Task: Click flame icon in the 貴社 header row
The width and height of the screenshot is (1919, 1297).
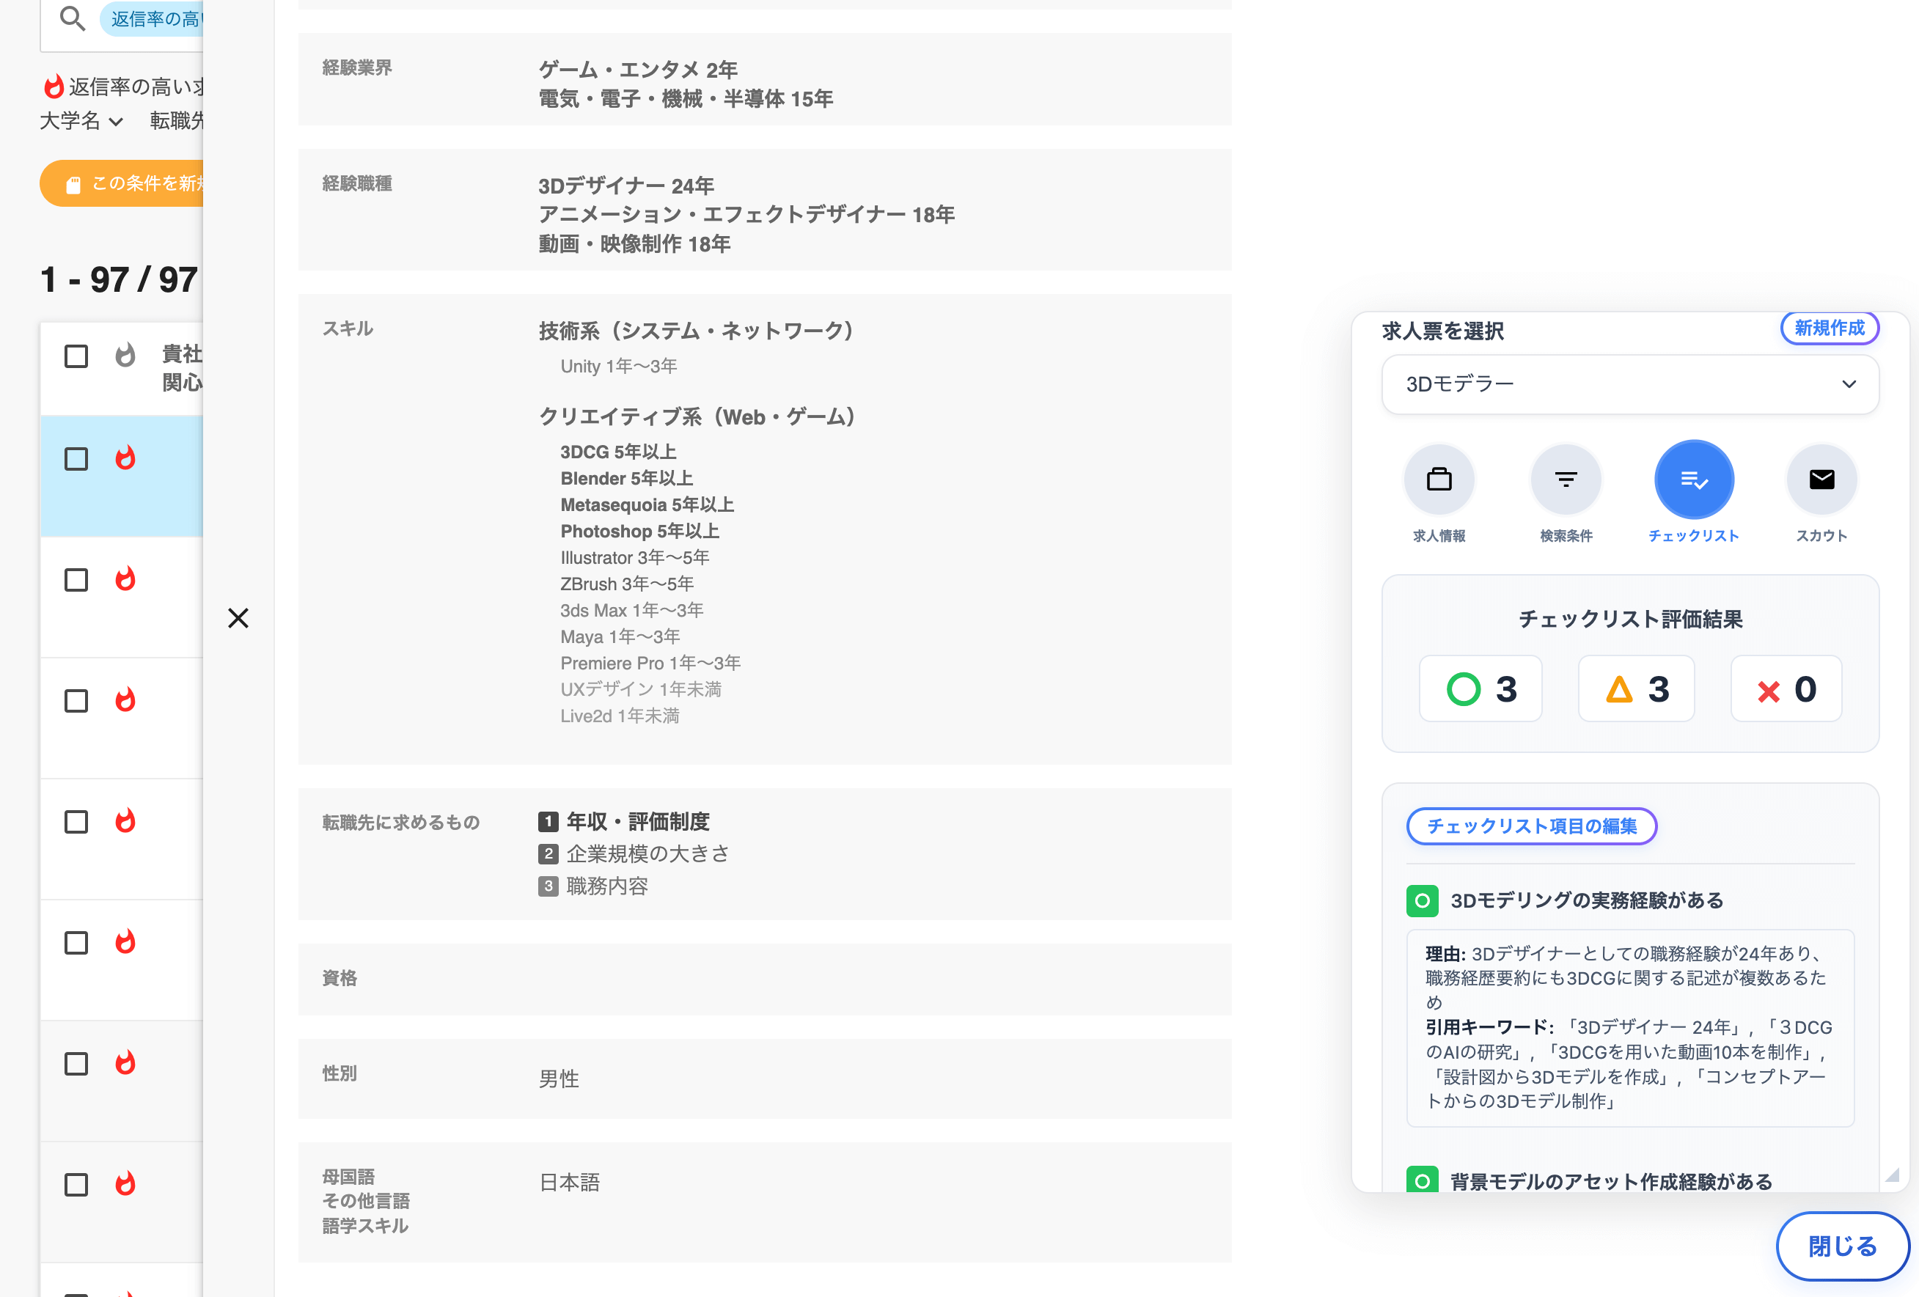Action: tap(125, 356)
